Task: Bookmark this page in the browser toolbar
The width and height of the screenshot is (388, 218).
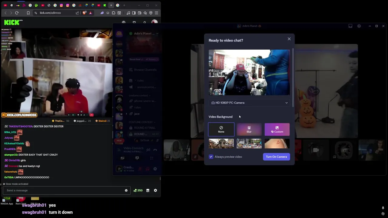Action: [x=28, y=13]
